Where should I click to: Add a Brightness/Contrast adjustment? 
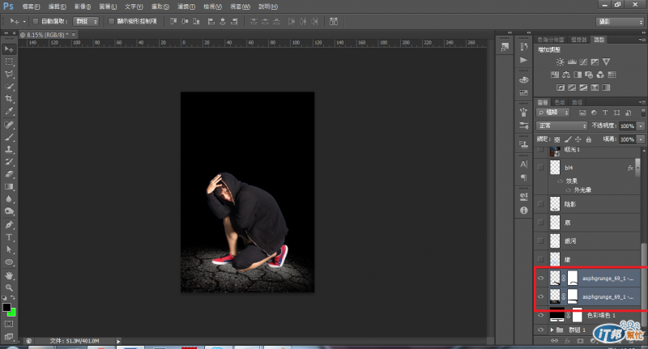point(560,62)
